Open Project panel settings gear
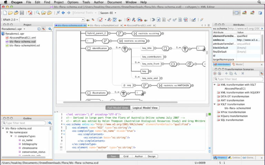 [x=50, y=29]
